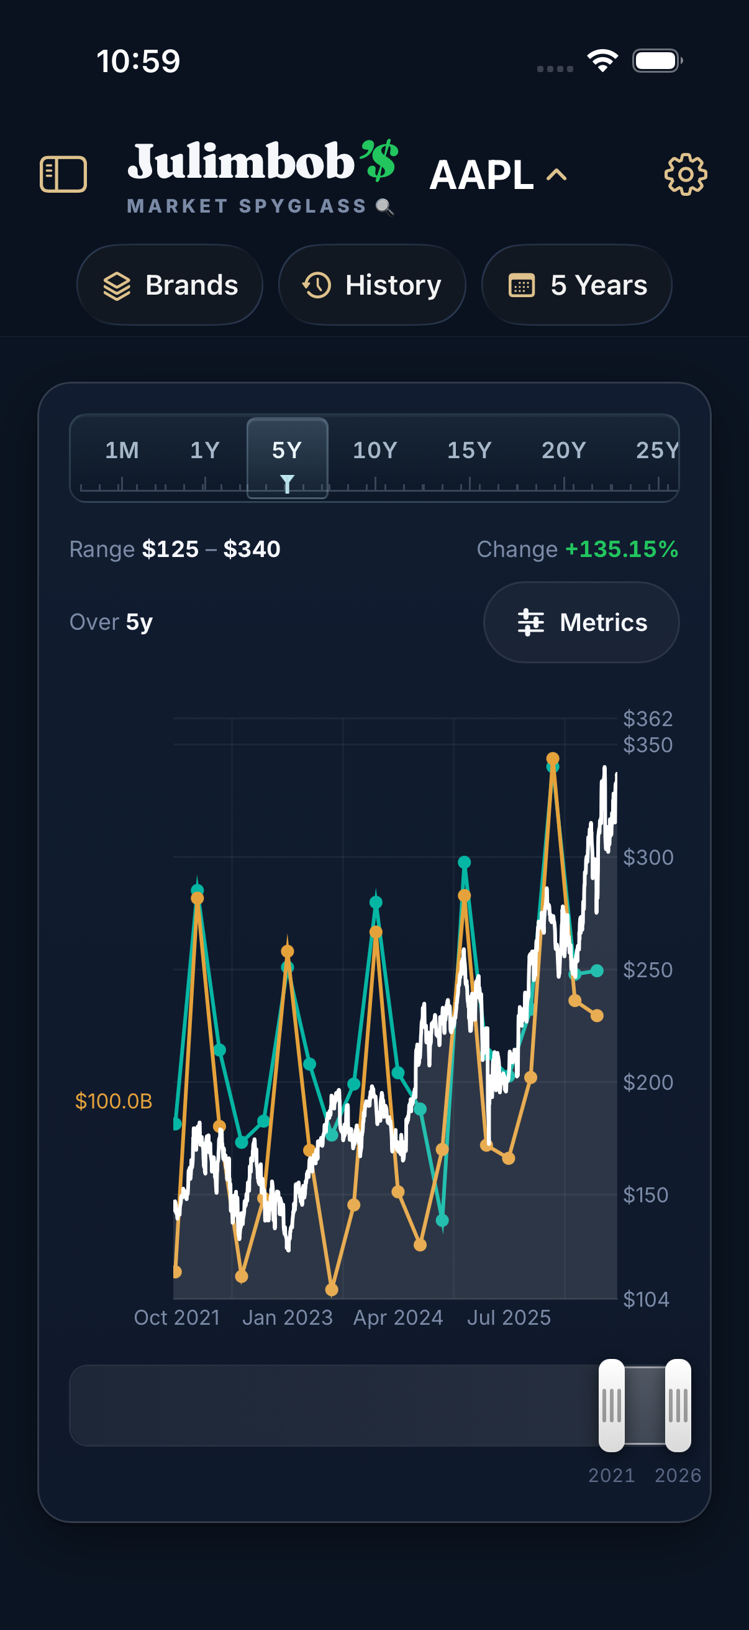The width and height of the screenshot is (749, 1630).
Task: Open the sidebar panel icon
Action: pos(63,174)
